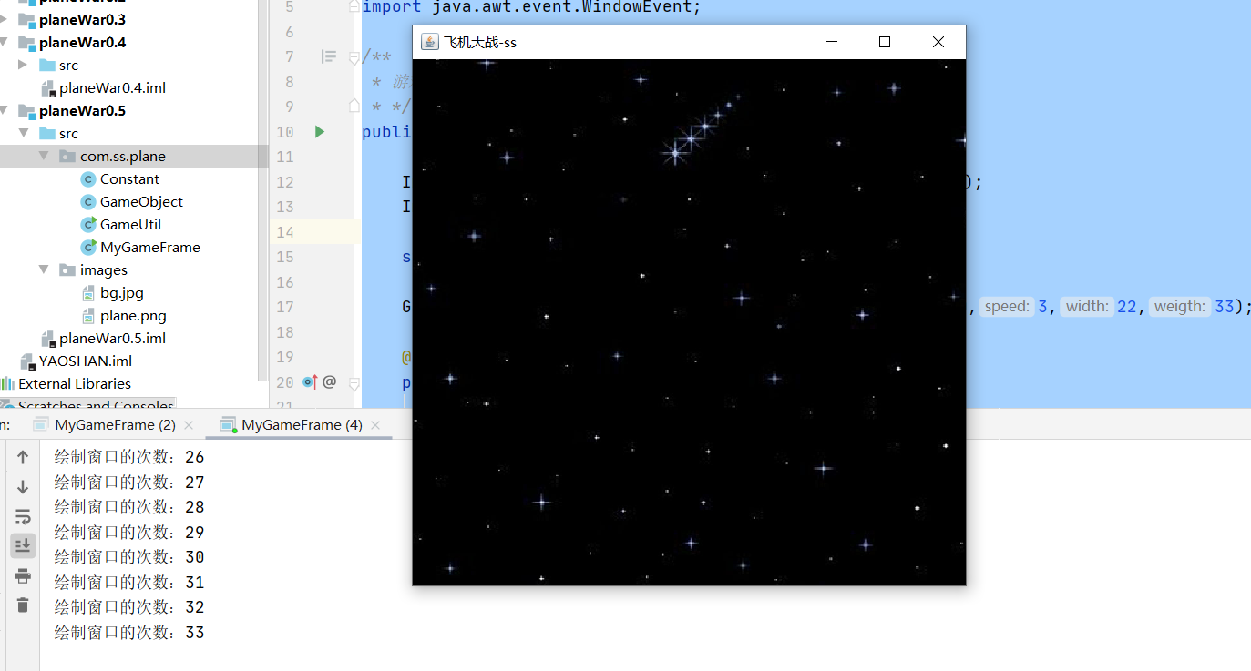1251x671 pixels.
Task: Clear console with the trash icon
Action: pos(23,605)
